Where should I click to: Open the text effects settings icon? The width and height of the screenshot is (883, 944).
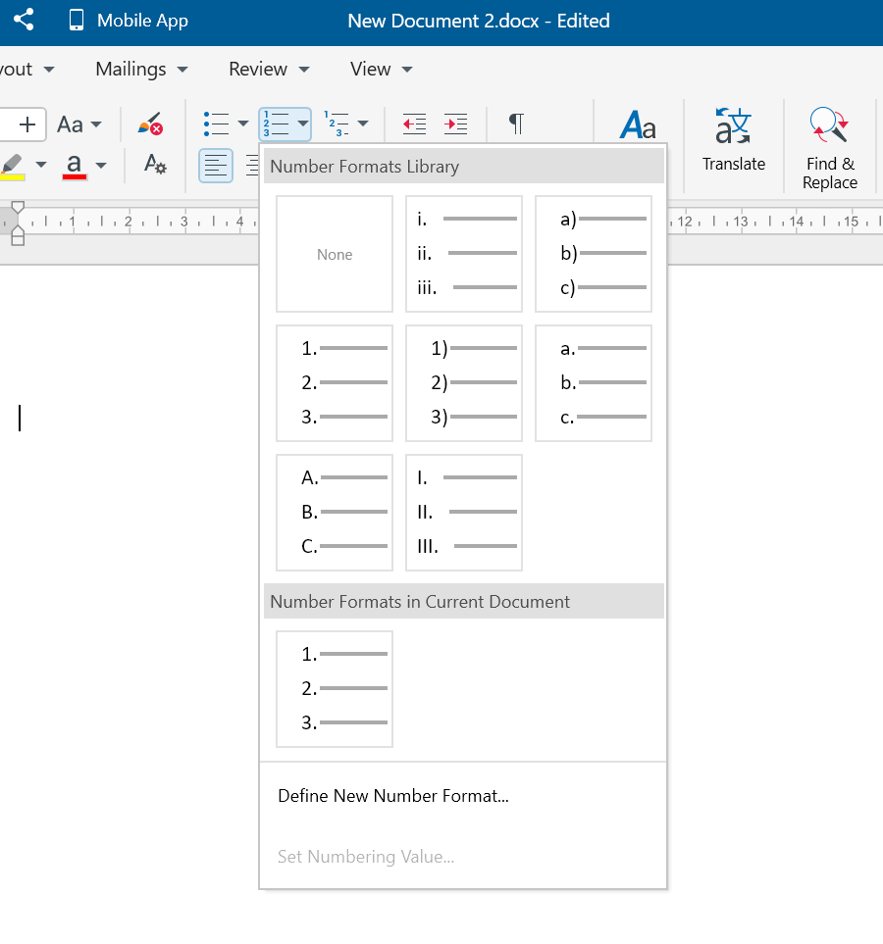coord(155,164)
